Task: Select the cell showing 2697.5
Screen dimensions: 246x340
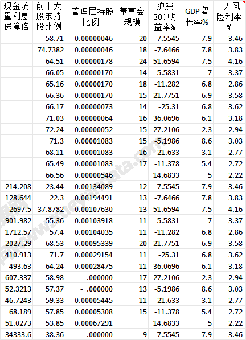Action: tap(17, 209)
